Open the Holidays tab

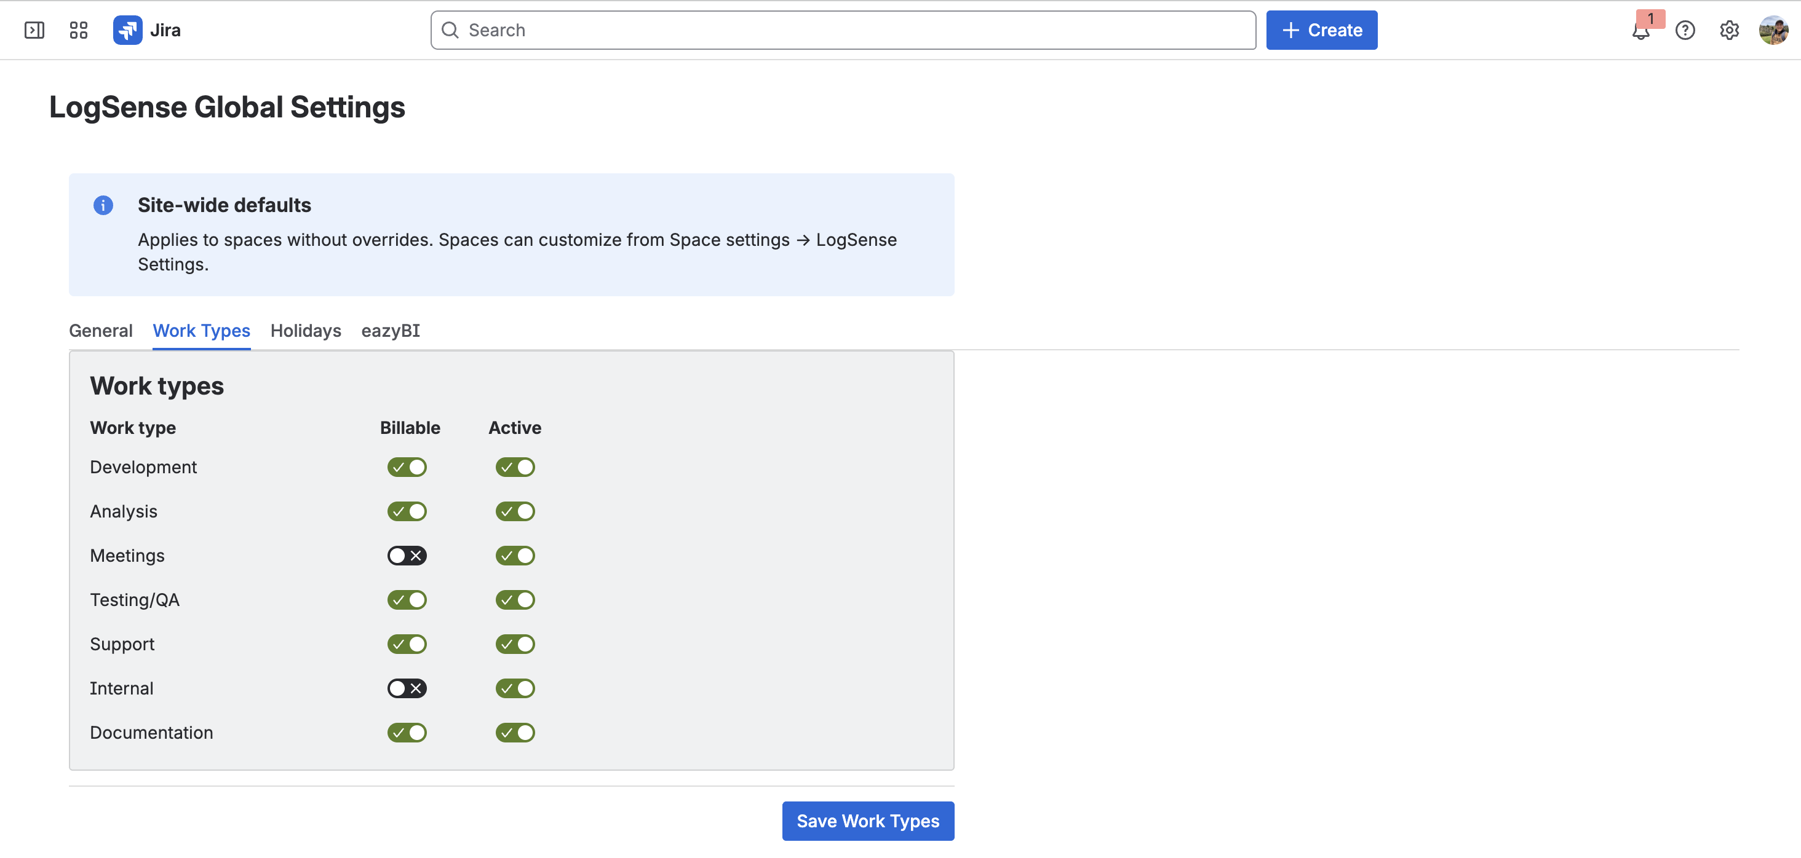coord(306,331)
